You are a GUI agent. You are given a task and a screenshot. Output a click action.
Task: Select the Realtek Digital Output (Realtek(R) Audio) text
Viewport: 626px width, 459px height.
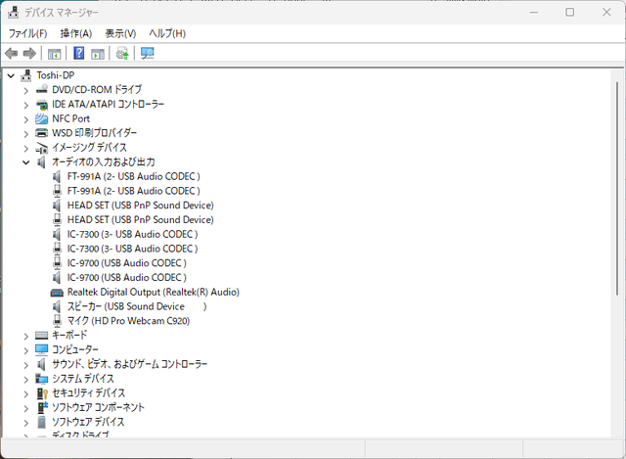point(154,292)
